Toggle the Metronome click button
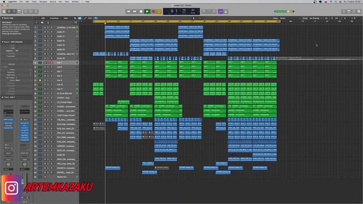Image resolution: width=363 pixels, height=204 pixels. 226,11
